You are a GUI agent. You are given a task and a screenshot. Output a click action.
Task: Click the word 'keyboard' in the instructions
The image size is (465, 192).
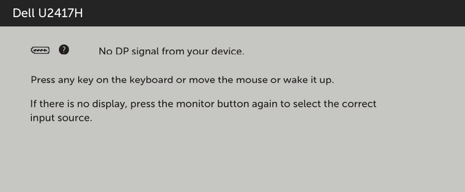pos(151,80)
